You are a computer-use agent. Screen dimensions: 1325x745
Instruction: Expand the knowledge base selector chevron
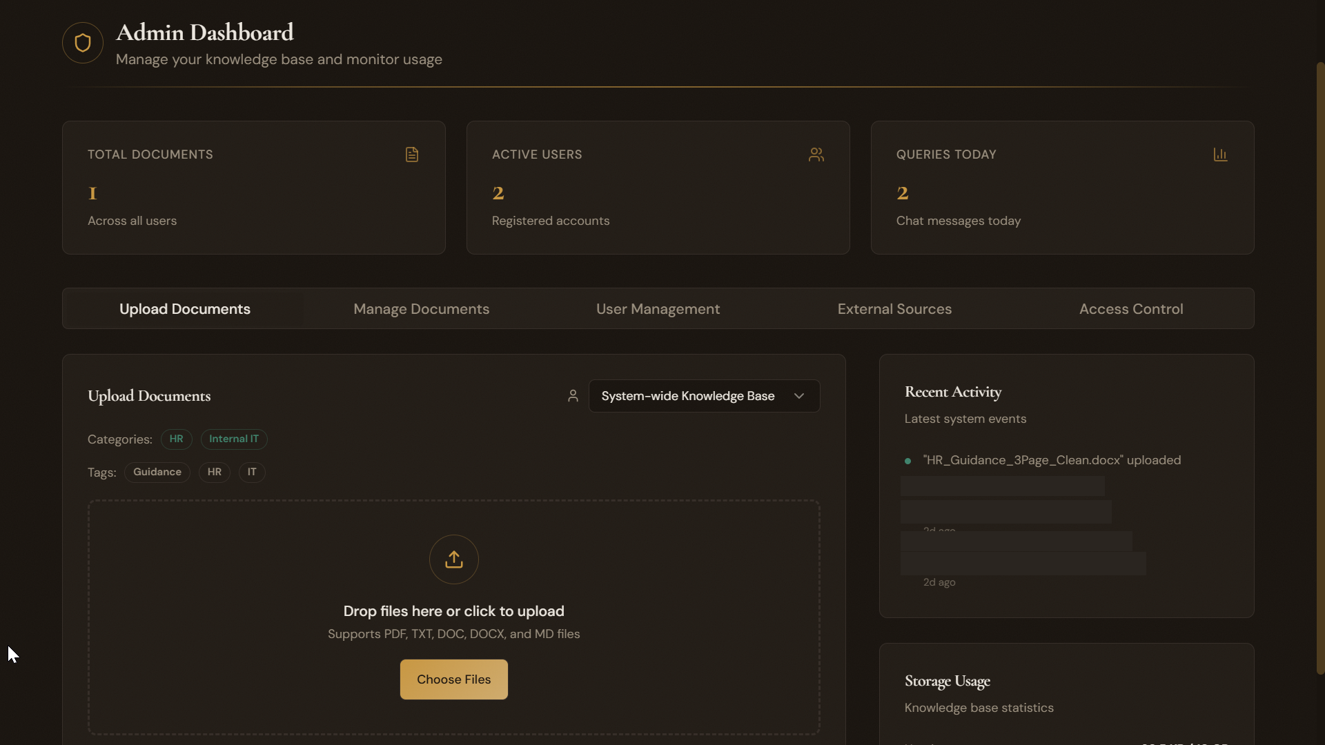[798, 395]
